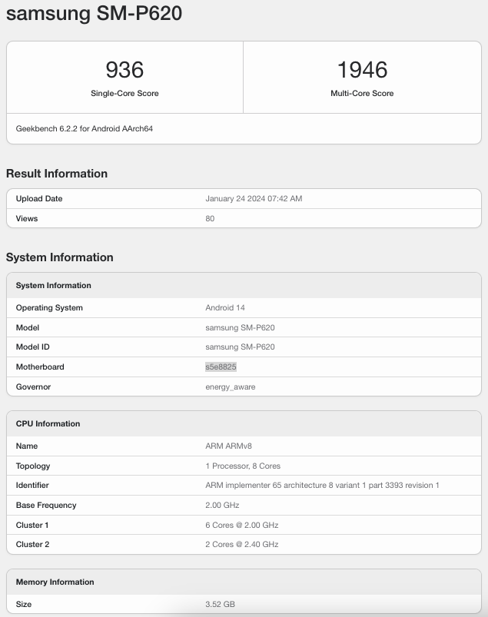
Task: Click the Cluster 1 value 6 Cores @ 2.00 GHz
Action: click(241, 525)
